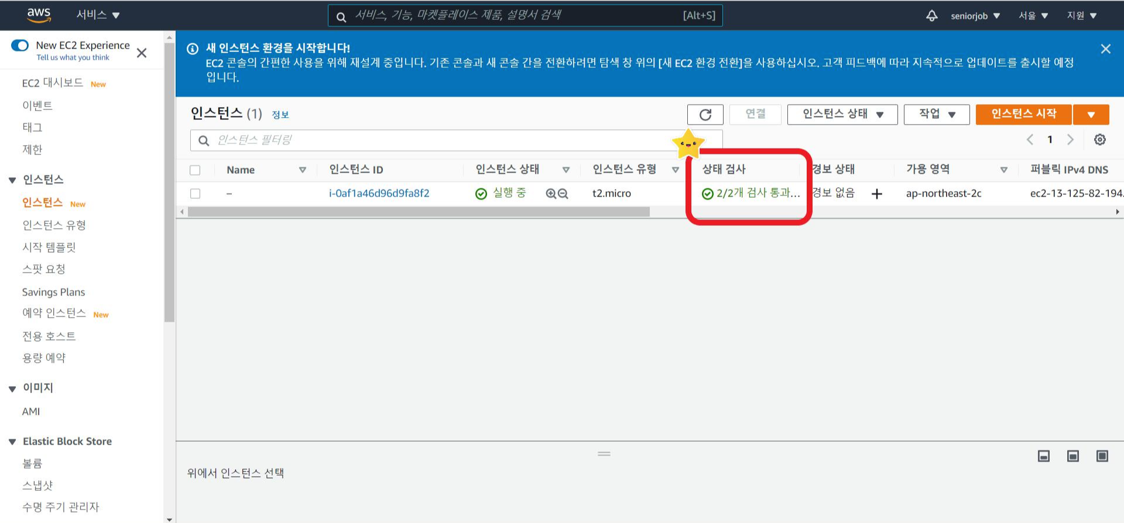Viewport: 1124px width, 523px height.
Task: Open the 서울 region dropdown
Action: point(1033,16)
